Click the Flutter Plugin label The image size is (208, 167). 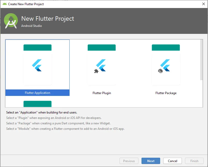102,93
